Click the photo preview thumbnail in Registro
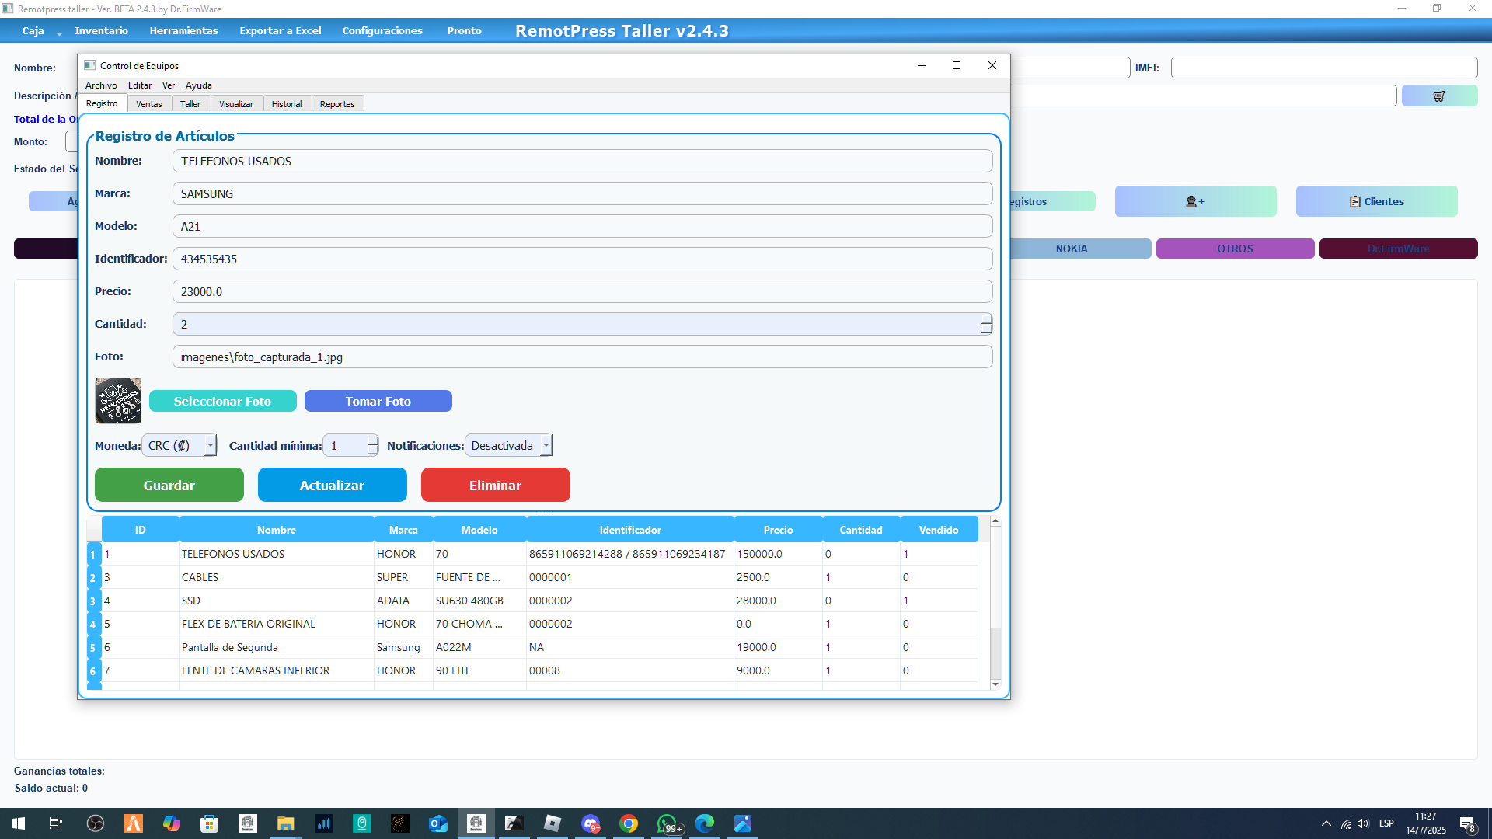The image size is (1492, 839). click(x=117, y=401)
